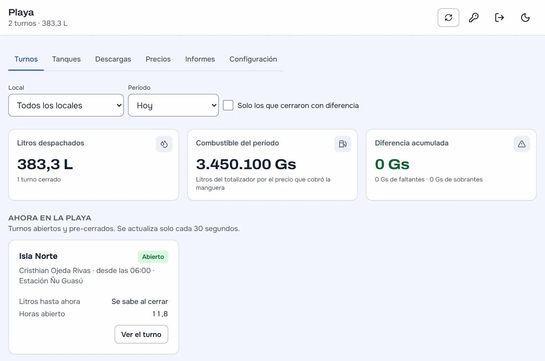
Task: Click the warning triangle in Diferencia acumulada
Action: pyautogui.click(x=522, y=144)
